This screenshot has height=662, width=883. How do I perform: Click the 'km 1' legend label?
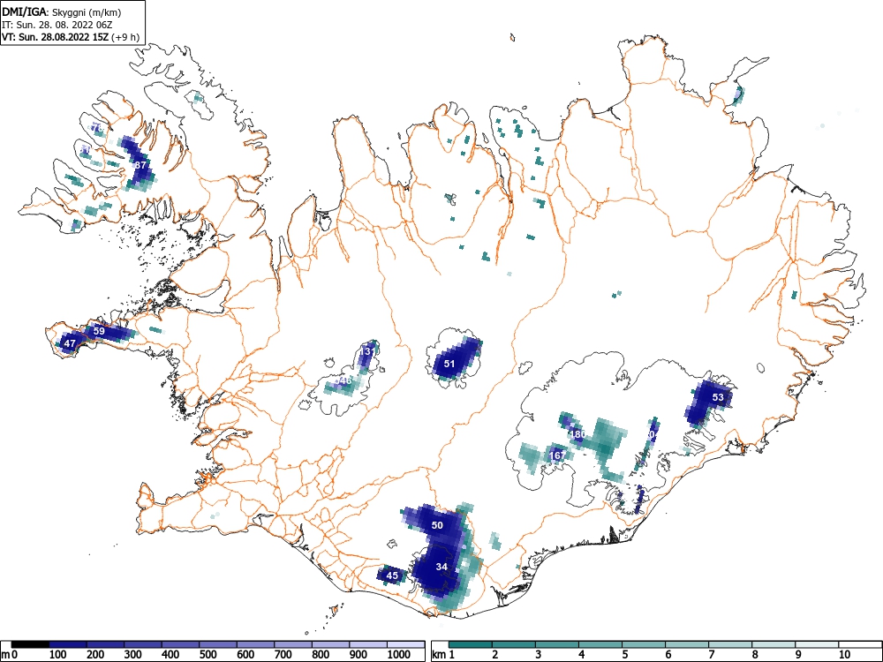point(443,655)
